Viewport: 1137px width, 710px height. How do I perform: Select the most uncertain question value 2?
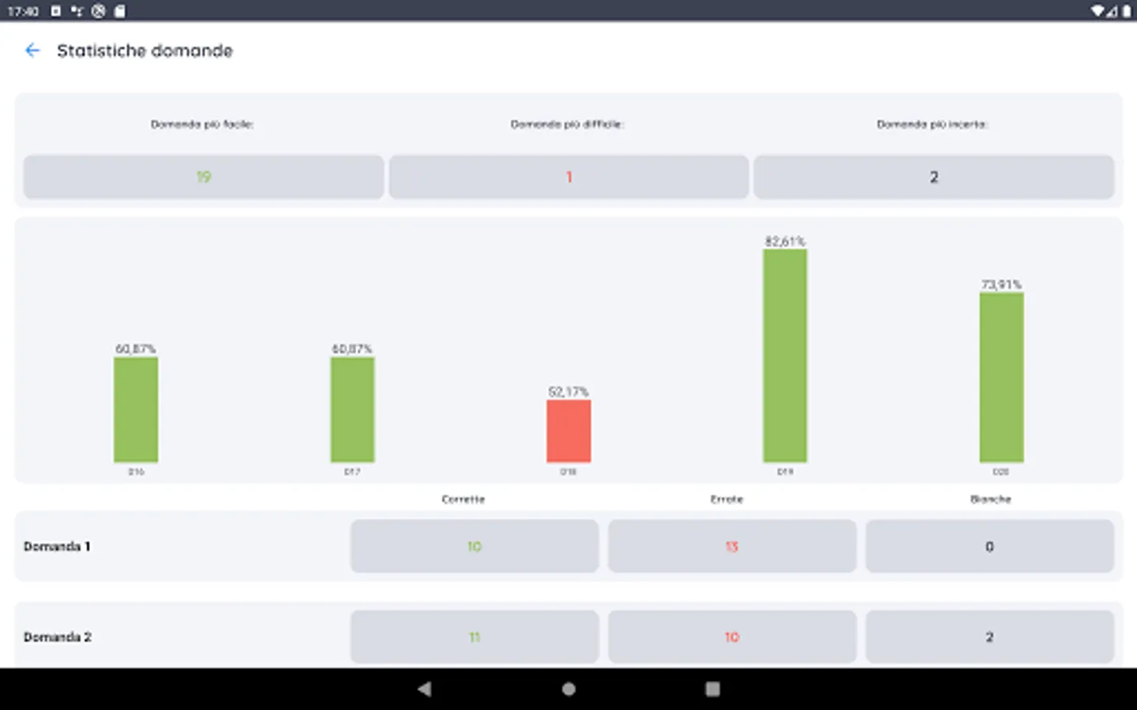click(x=933, y=177)
